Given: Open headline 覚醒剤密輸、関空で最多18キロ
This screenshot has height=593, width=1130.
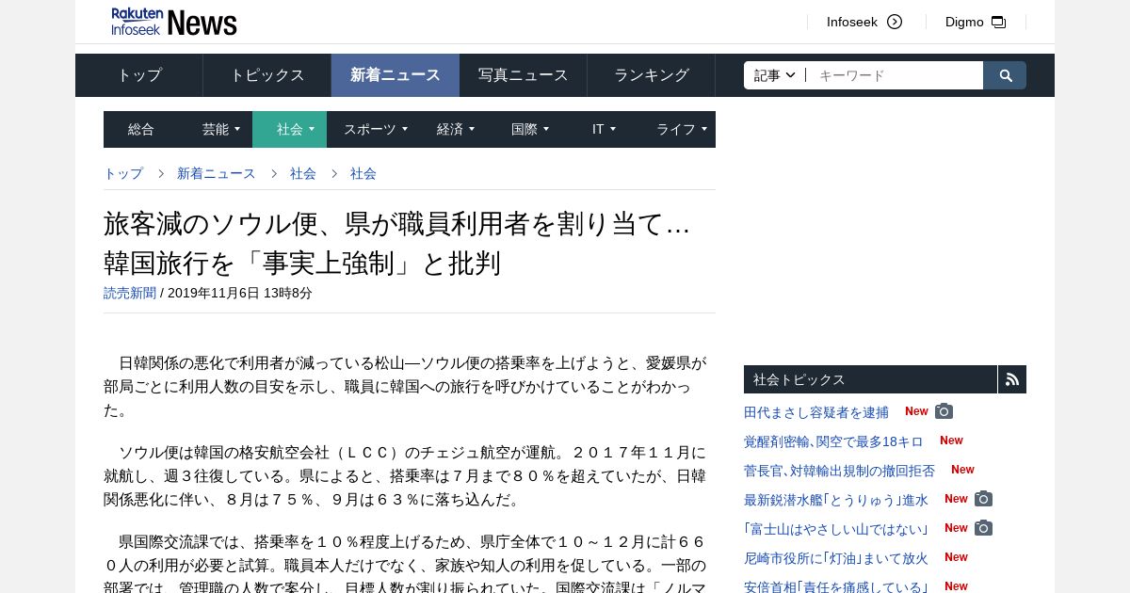Looking at the screenshot, I should [833, 441].
